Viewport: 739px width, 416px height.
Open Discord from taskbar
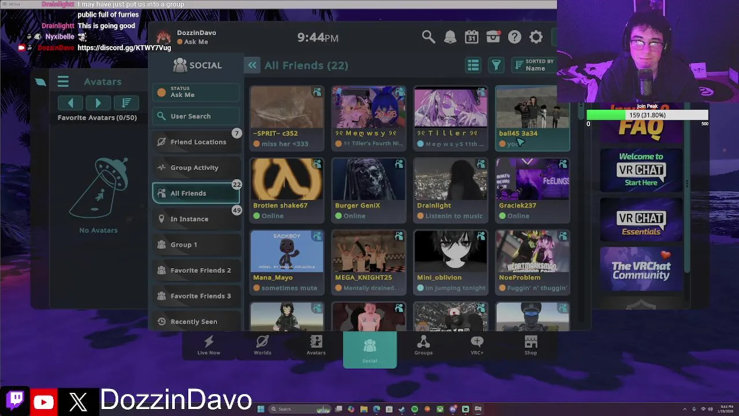click(x=453, y=409)
